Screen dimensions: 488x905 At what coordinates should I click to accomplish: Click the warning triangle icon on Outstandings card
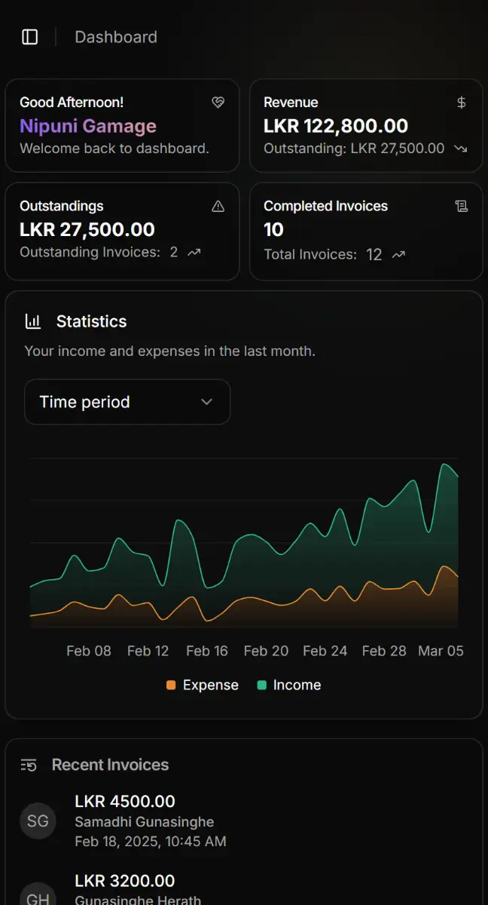[218, 206]
